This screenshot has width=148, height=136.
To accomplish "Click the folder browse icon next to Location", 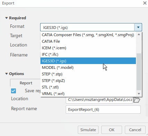I will [137, 100].
